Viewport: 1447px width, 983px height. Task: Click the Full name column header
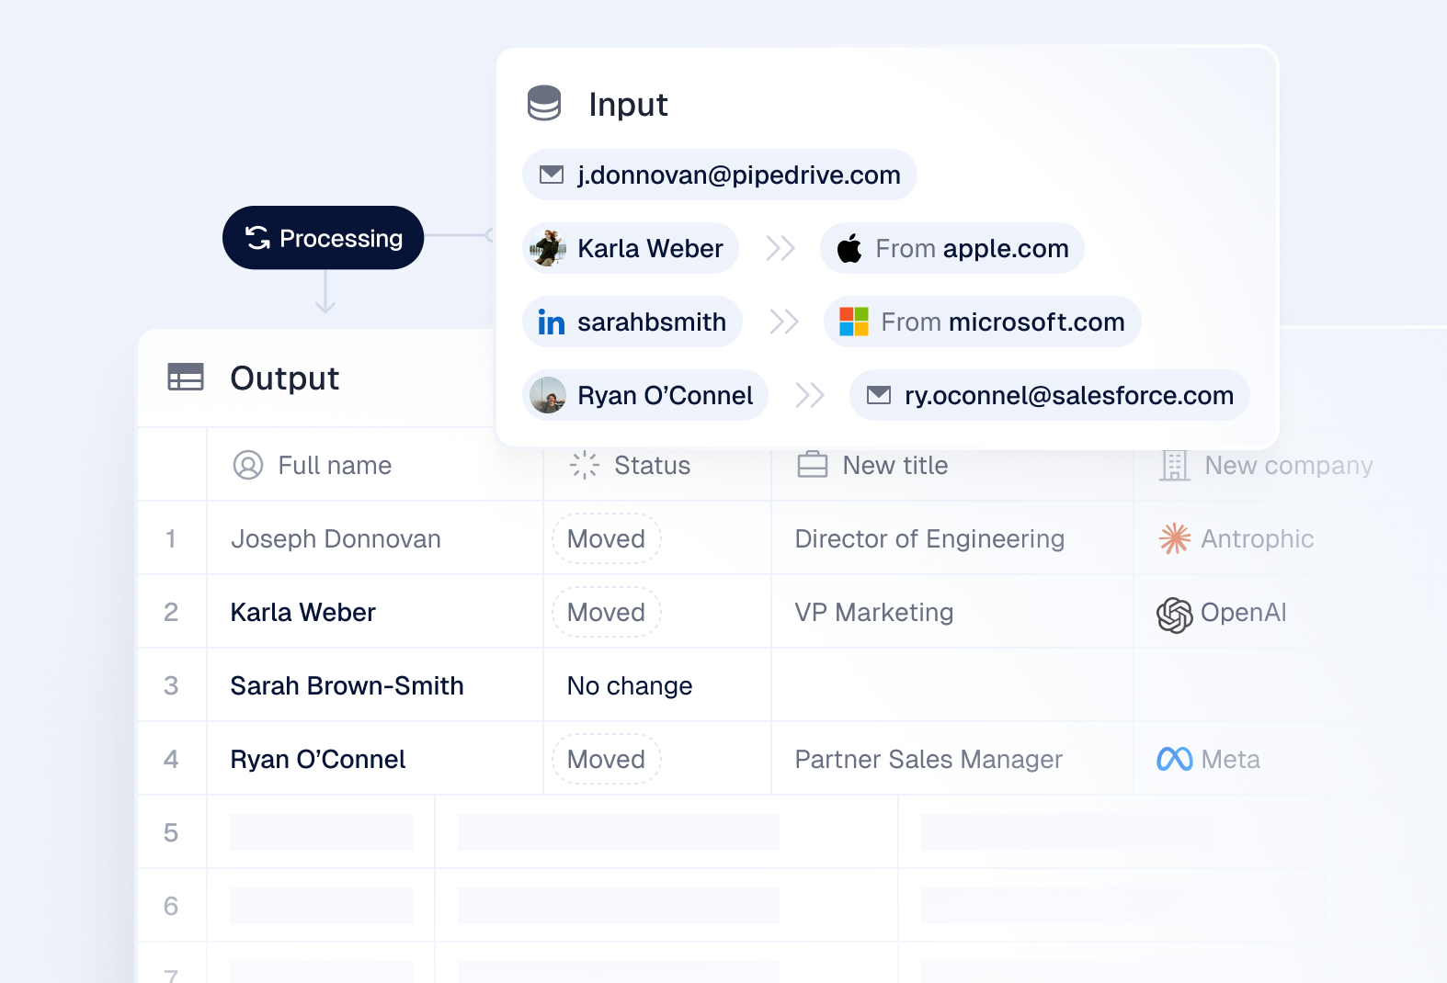pos(375,465)
